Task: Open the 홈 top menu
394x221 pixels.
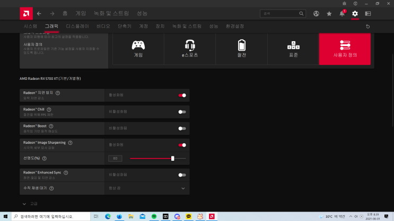Action: pos(65,13)
